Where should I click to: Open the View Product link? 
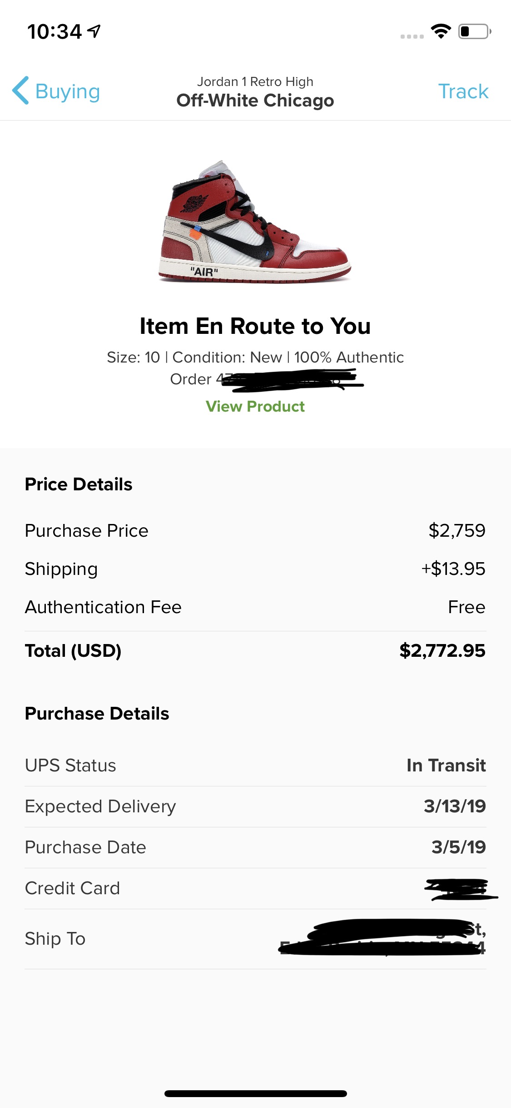coord(255,406)
